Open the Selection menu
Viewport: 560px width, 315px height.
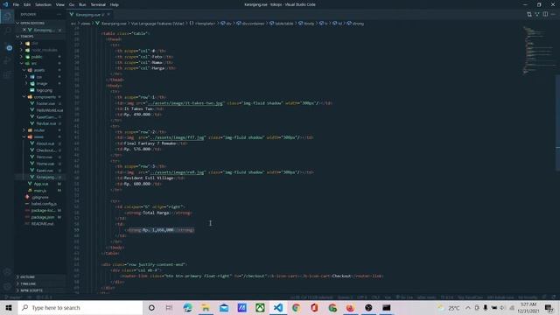tap(43, 4)
